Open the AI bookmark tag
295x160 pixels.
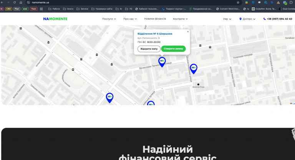(2, 9)
